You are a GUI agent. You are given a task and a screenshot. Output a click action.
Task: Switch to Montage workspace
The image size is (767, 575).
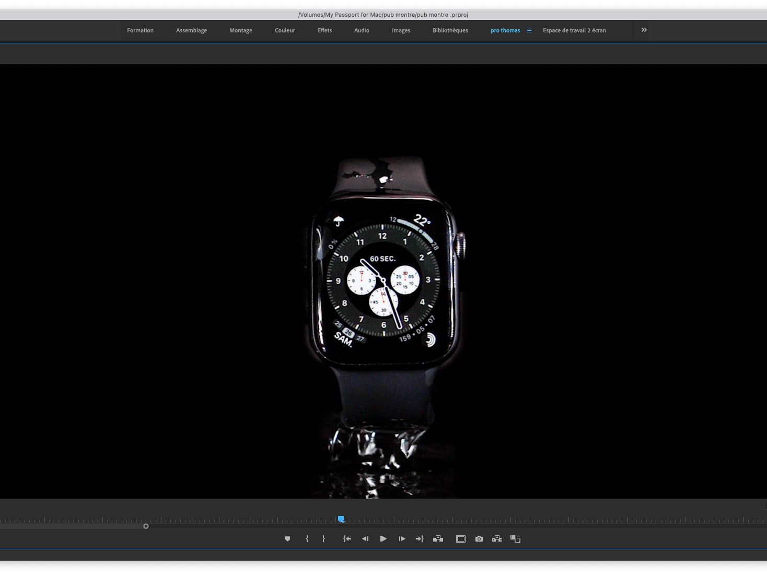241,30
